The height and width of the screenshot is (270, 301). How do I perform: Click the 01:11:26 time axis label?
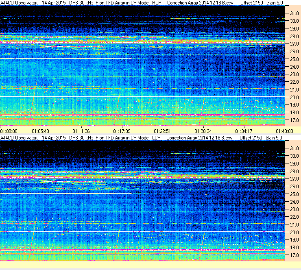point(81,131)
